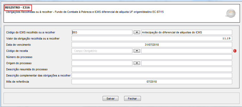Click the red error icon beside Código de receita

pos(235,51)
